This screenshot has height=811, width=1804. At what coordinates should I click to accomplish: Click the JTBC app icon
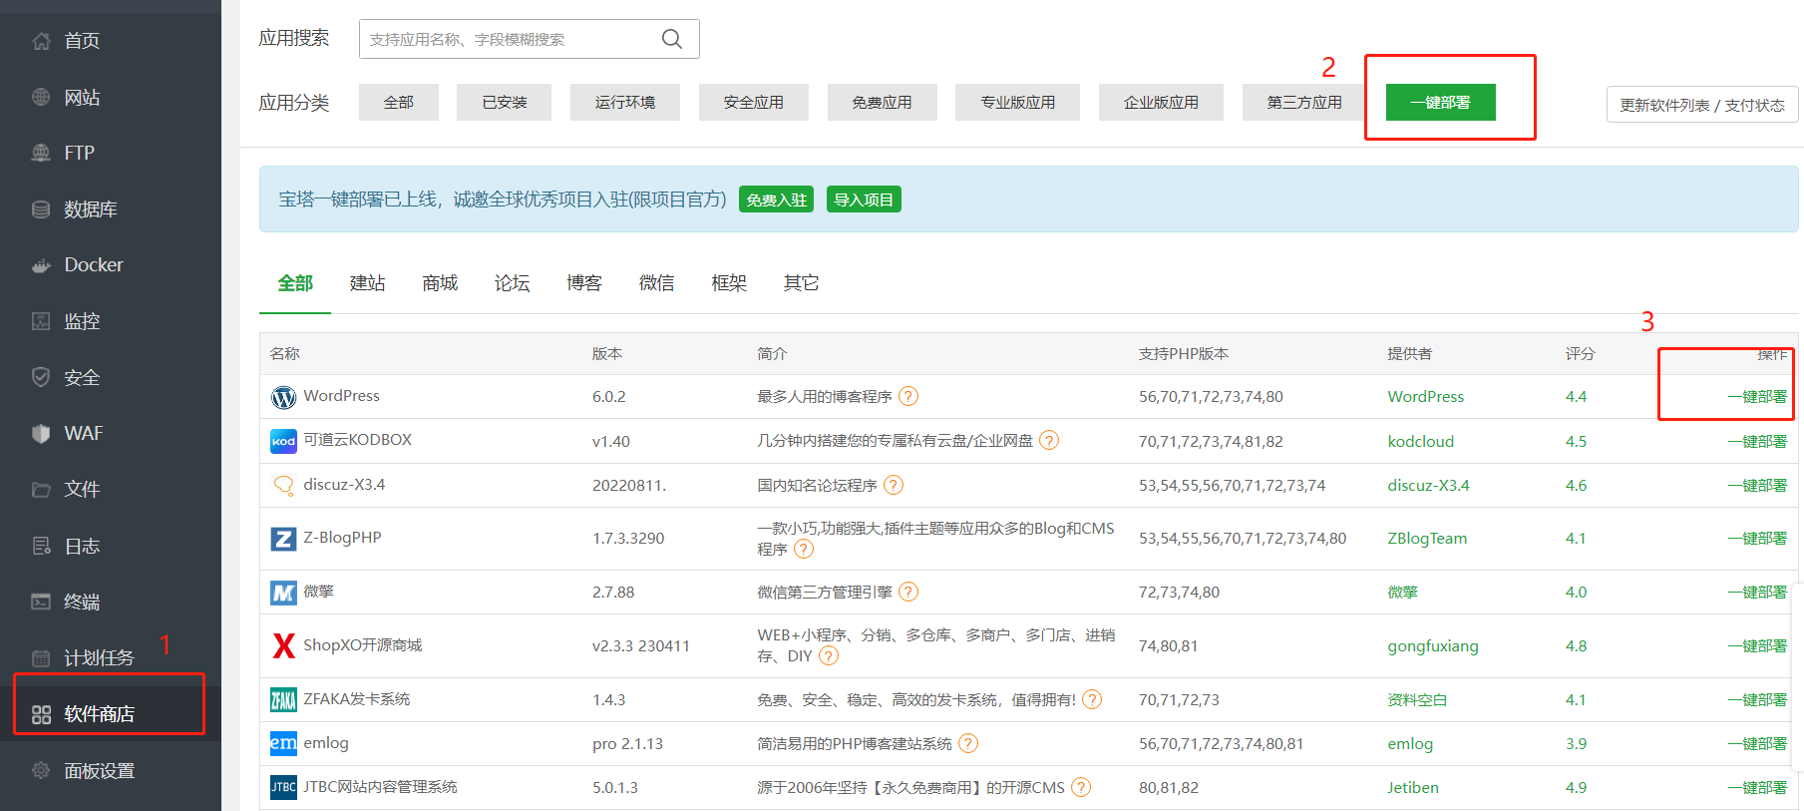point(283,787)
